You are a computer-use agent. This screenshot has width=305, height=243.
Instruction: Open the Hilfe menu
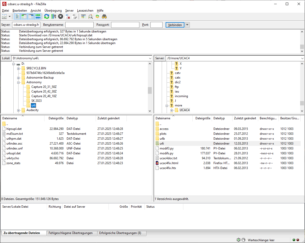point(100,11)
